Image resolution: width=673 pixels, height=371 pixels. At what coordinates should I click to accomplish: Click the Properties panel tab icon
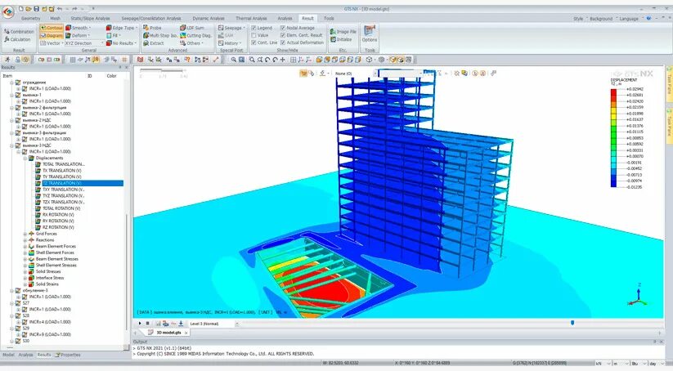tap(57, 355)
